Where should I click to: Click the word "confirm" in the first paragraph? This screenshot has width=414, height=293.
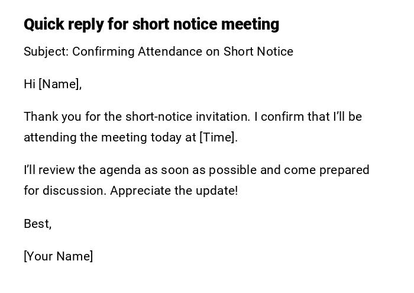click(282, 117)
